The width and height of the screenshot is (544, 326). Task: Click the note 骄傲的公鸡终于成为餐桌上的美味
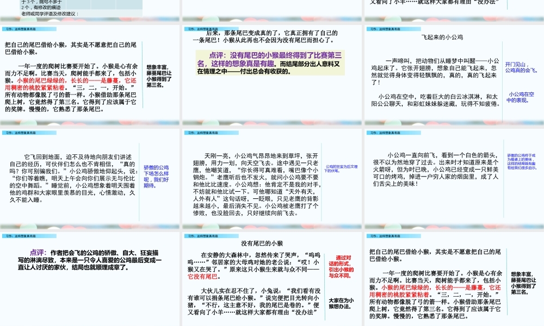[522, 161]
